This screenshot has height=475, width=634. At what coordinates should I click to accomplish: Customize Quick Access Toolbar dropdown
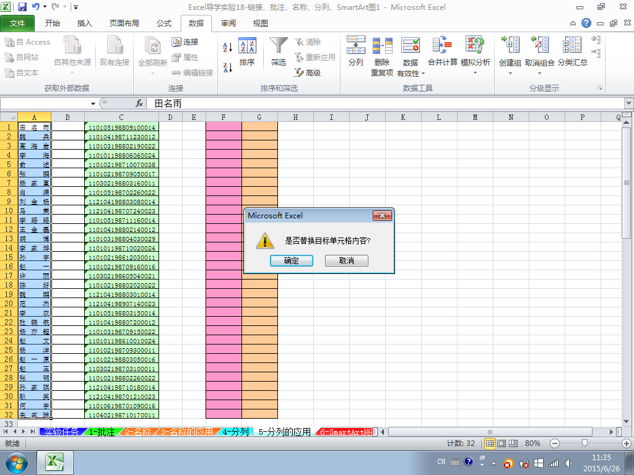click(76, 7)
